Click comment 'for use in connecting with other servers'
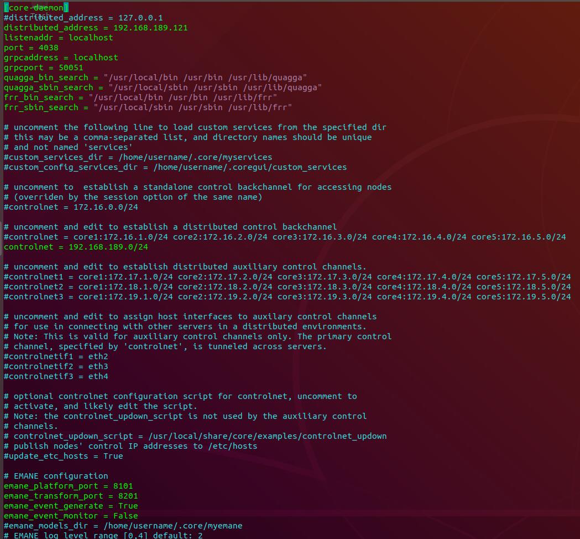Screen dimensions: 580x539 coord(185,327)
